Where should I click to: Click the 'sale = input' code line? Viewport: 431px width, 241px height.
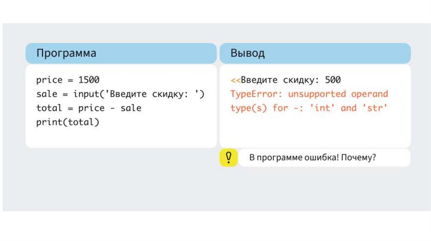120,94
